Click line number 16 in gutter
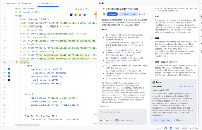 (4, 62)
